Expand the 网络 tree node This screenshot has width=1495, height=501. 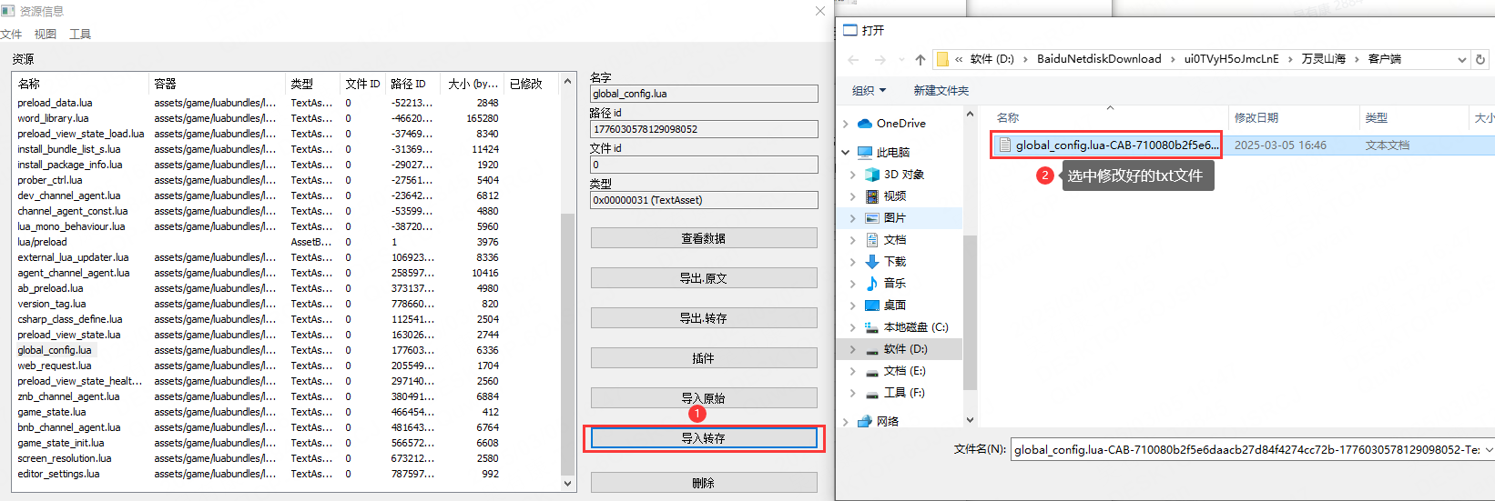pos(846,422)
